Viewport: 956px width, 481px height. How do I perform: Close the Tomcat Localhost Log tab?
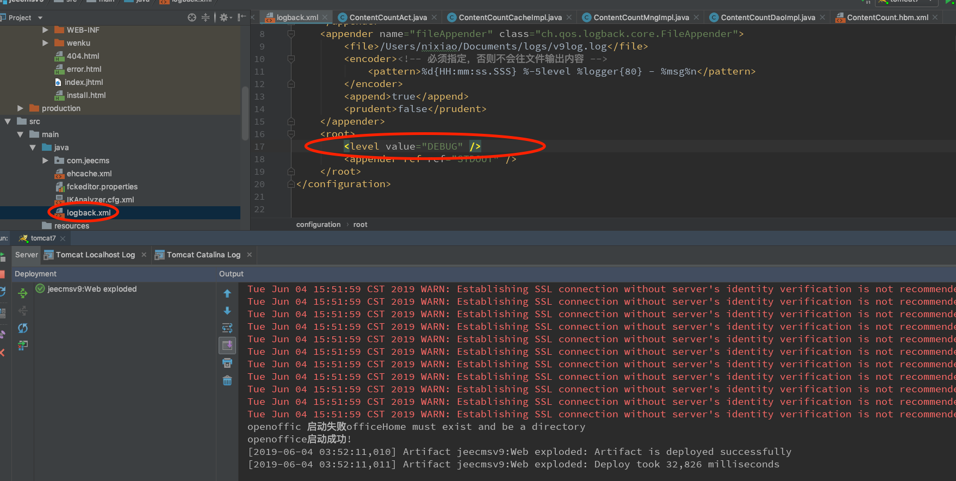pyautogui.click(x=144, y=255)
